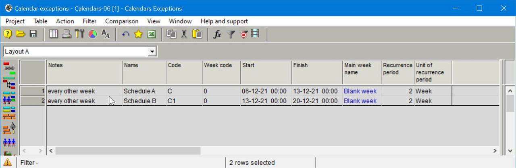The image size is (516, 168).
Task: Open a project with the folder icon
Action: (x=20, y=34)
